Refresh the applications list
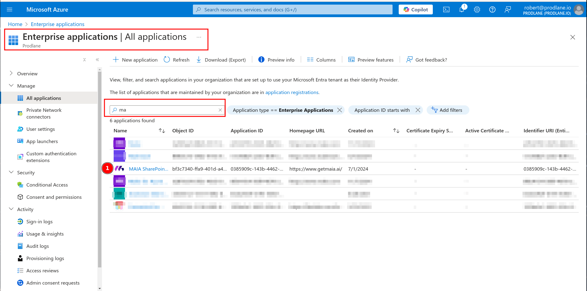This screenshot has height=291, width=587. pos(177,60)
